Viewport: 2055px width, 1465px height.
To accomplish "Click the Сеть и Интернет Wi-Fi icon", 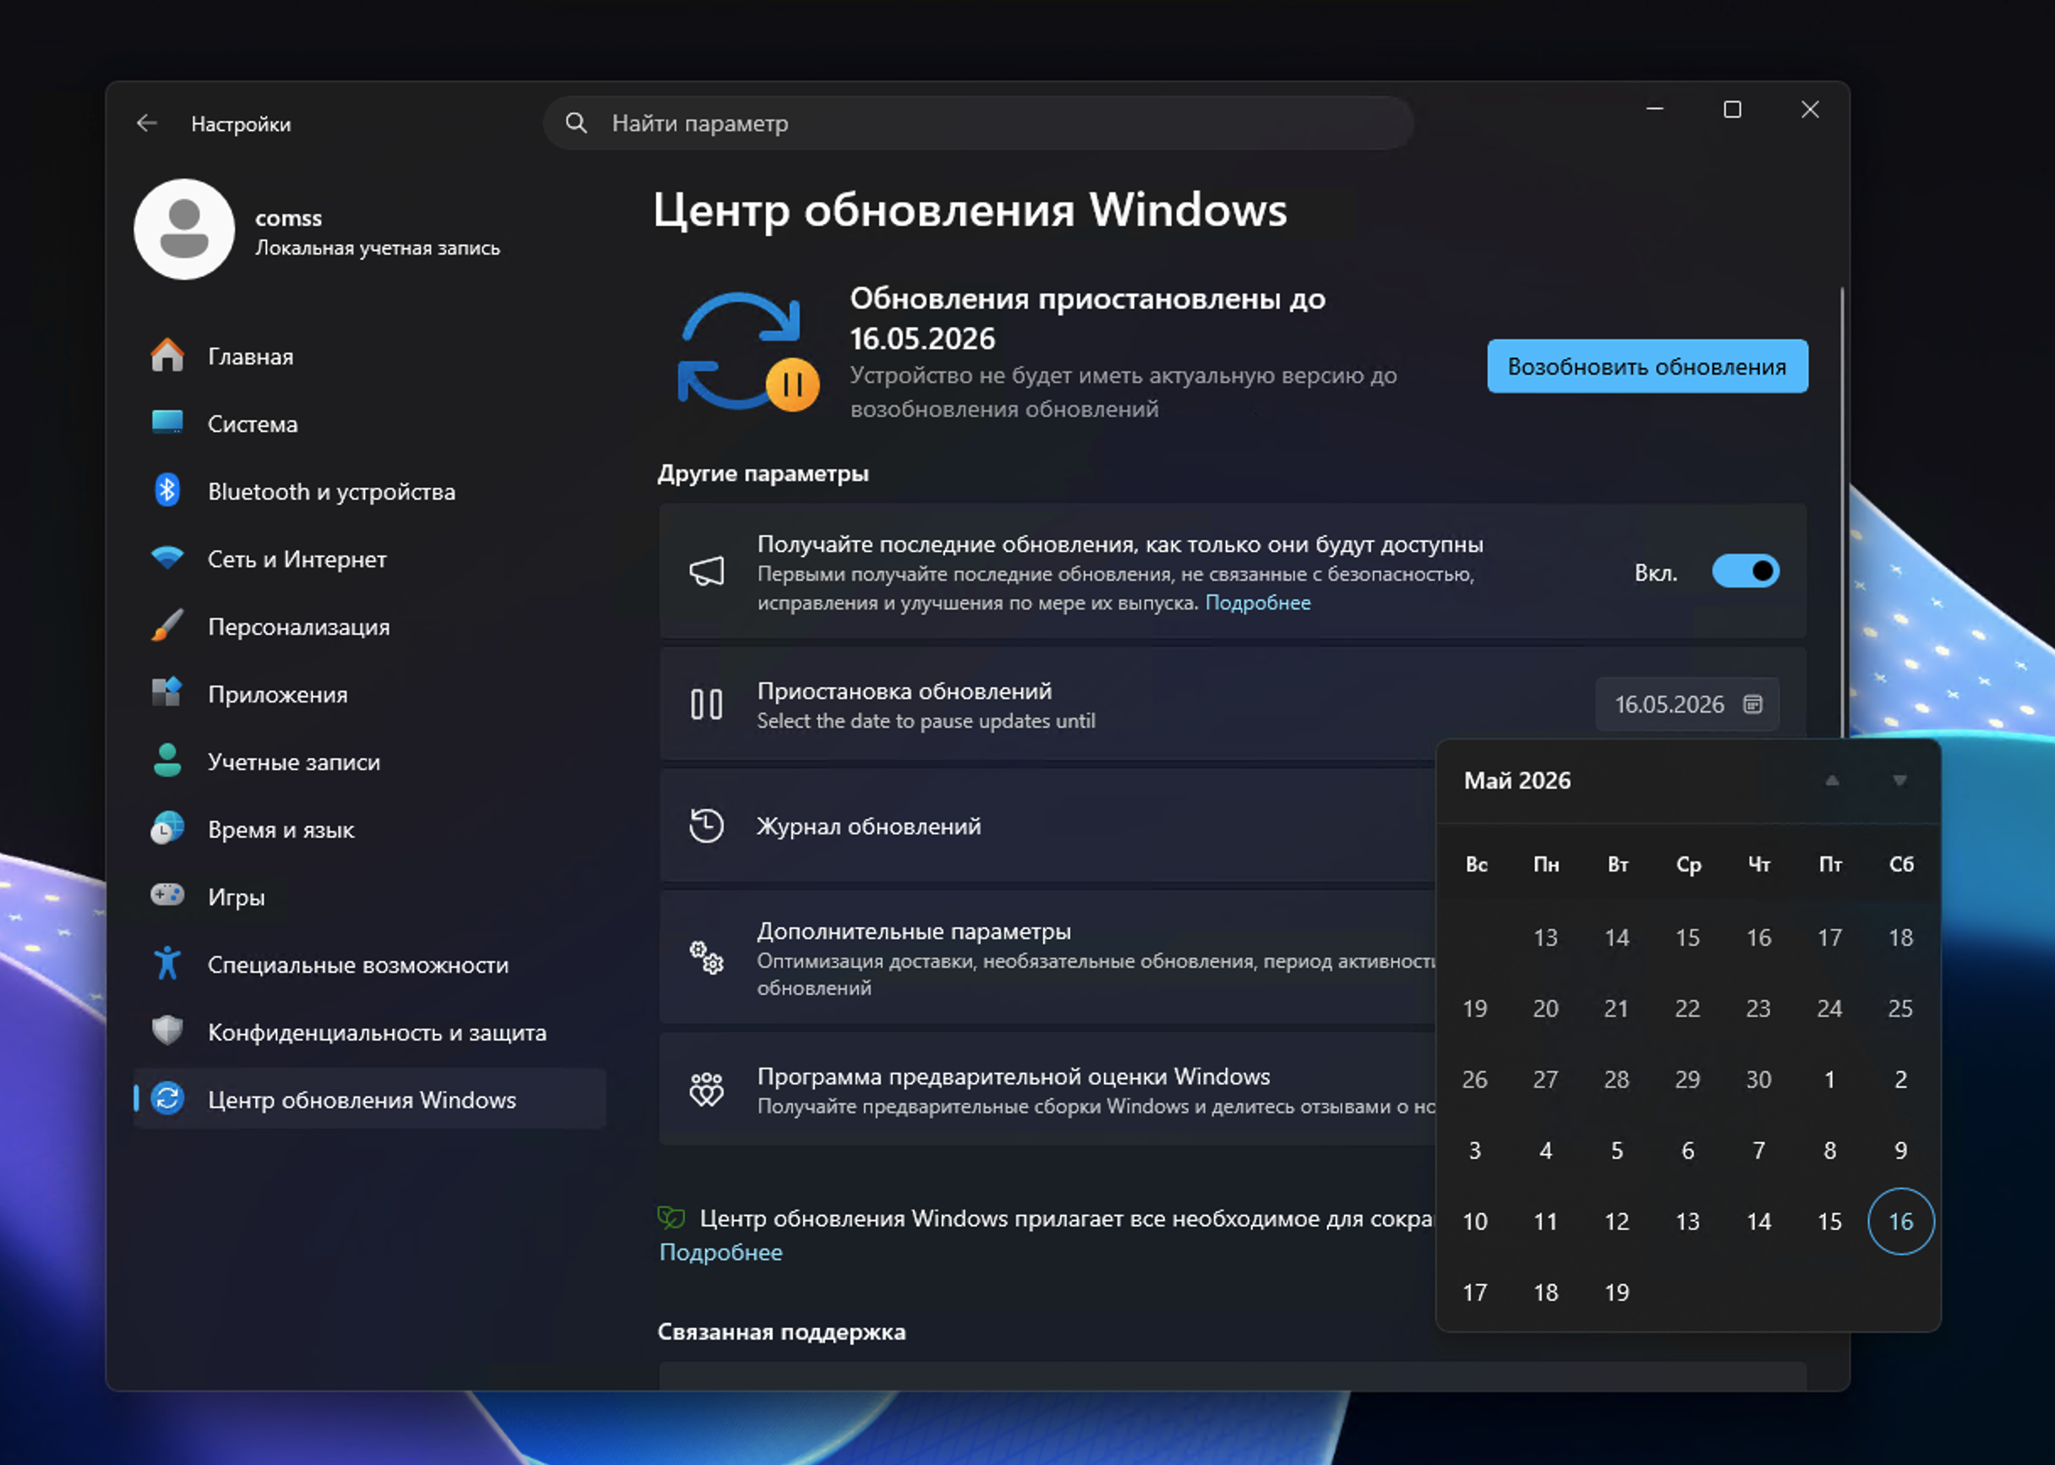I will click(167, 559).
